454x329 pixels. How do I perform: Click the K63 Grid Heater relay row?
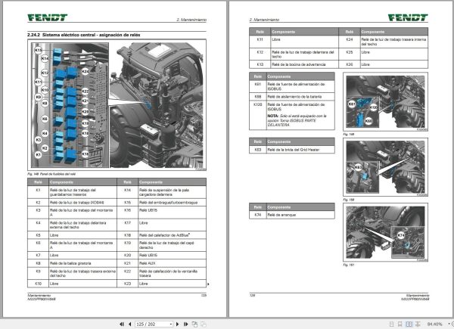292,150
